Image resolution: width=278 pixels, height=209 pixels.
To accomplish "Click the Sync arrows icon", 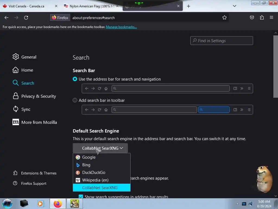I will [15, 109].
